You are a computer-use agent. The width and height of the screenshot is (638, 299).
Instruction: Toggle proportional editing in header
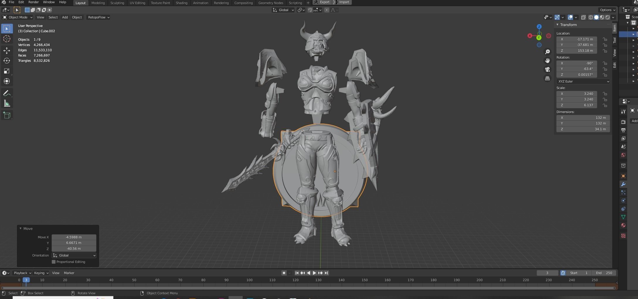(x=327, y=10)
